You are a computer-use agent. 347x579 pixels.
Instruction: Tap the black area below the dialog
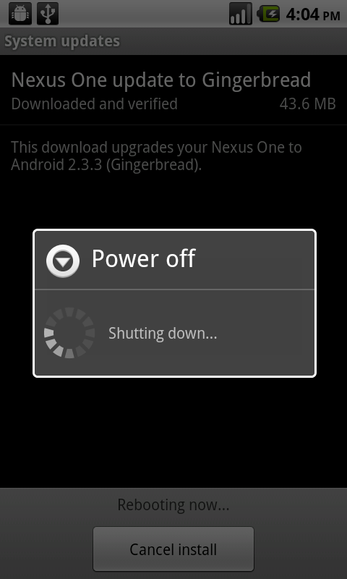coord(173,432)
